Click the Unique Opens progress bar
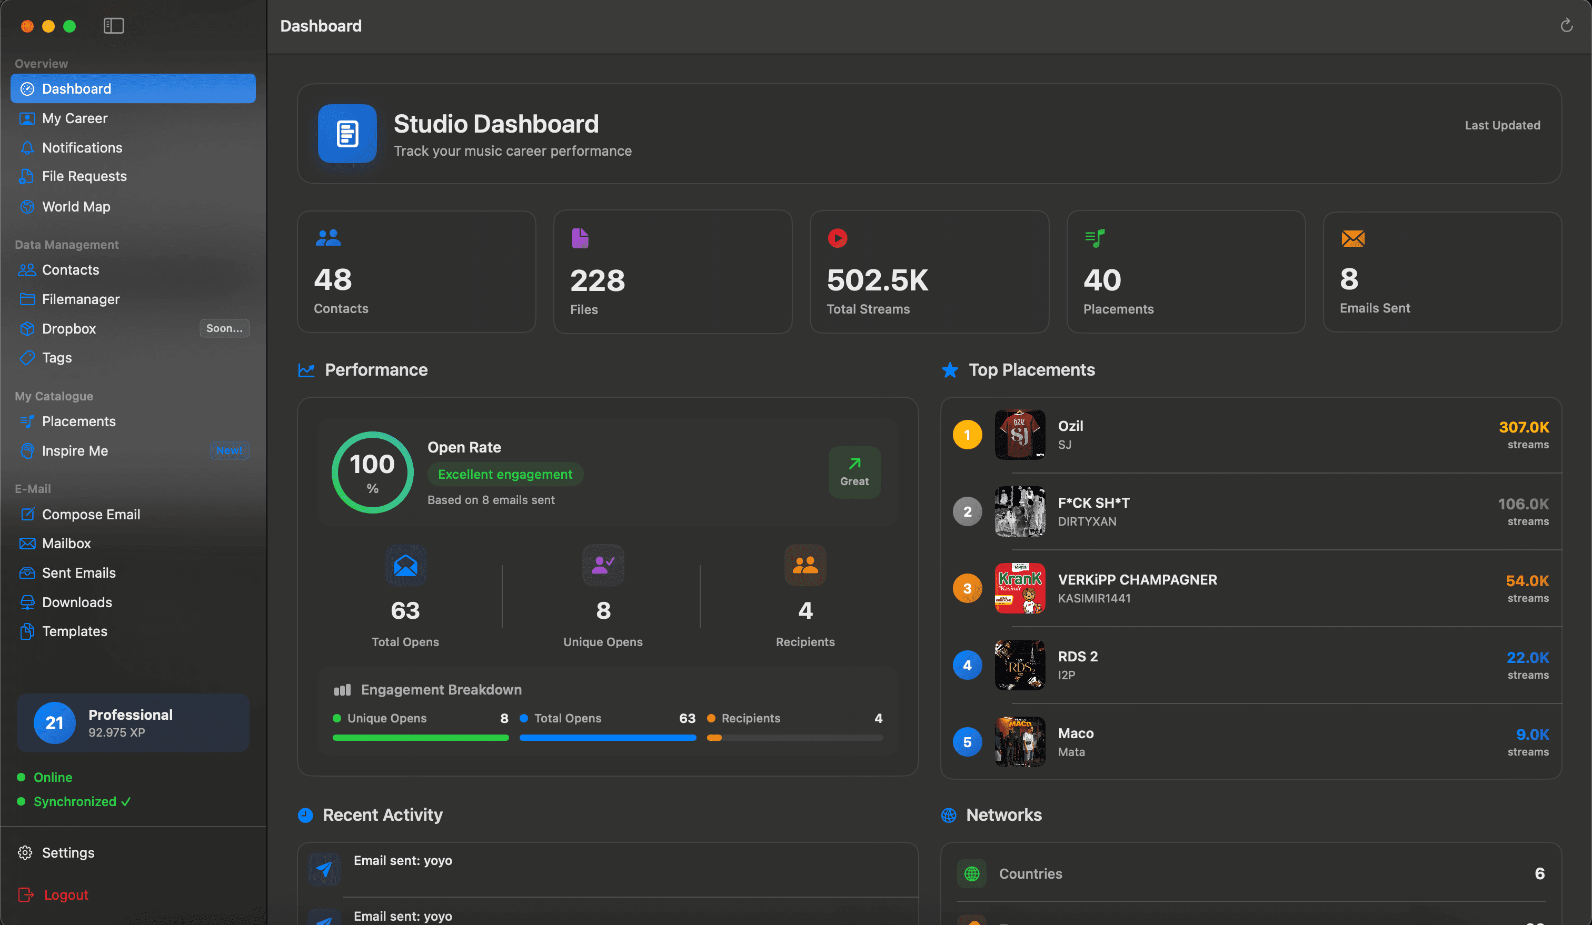 [x=420, y=738]
